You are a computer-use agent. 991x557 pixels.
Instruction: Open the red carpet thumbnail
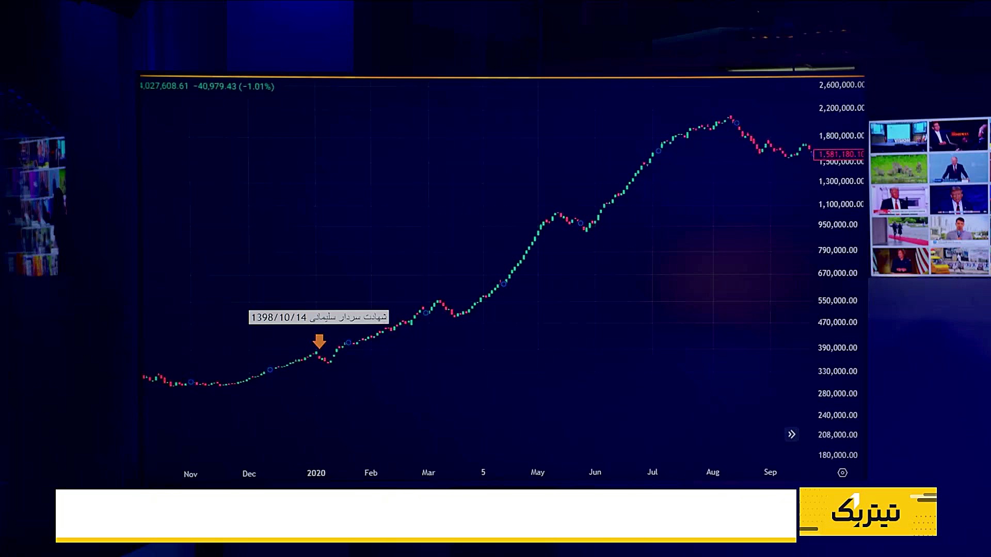pyautogui.click(x=900, y=232)
